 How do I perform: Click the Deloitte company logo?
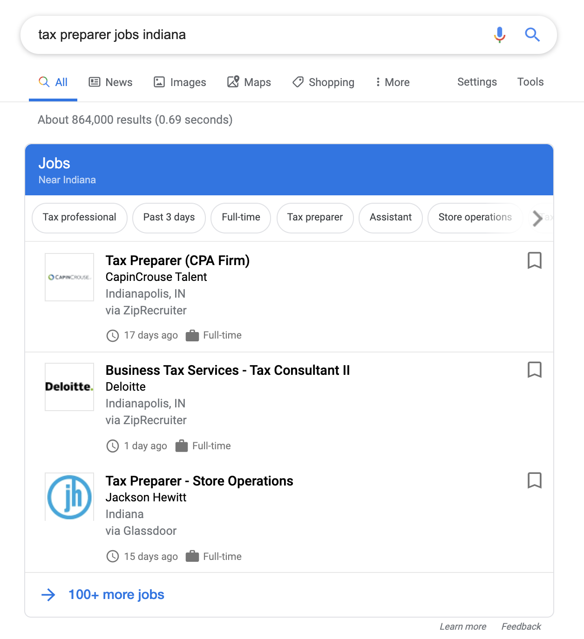tap(69, 387)
